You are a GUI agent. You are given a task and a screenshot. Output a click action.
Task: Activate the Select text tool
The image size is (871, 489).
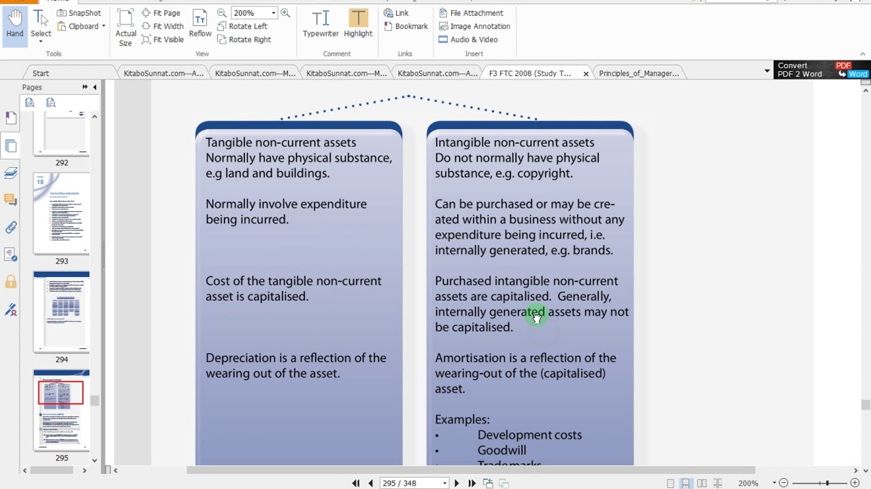tap(41, 24)
